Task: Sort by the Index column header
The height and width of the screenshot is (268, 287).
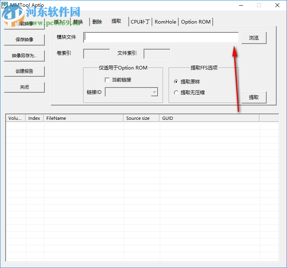Action: click(x=34, y=118)
